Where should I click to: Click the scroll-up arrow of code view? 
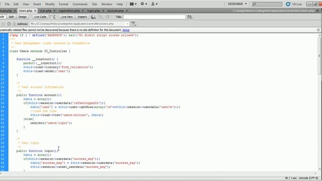319,35
